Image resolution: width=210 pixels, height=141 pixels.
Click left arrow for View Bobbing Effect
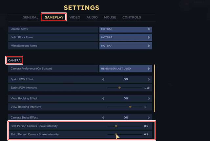pyautogui.click(x=103, y=98)
